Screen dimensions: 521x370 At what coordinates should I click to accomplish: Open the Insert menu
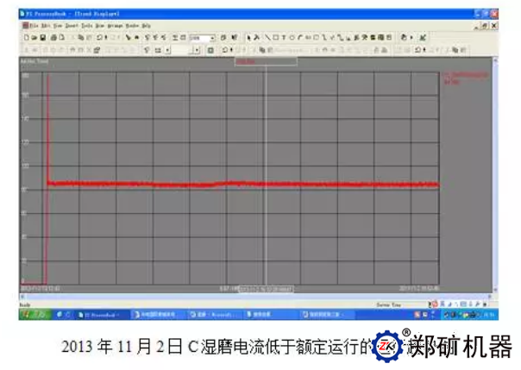72,25
